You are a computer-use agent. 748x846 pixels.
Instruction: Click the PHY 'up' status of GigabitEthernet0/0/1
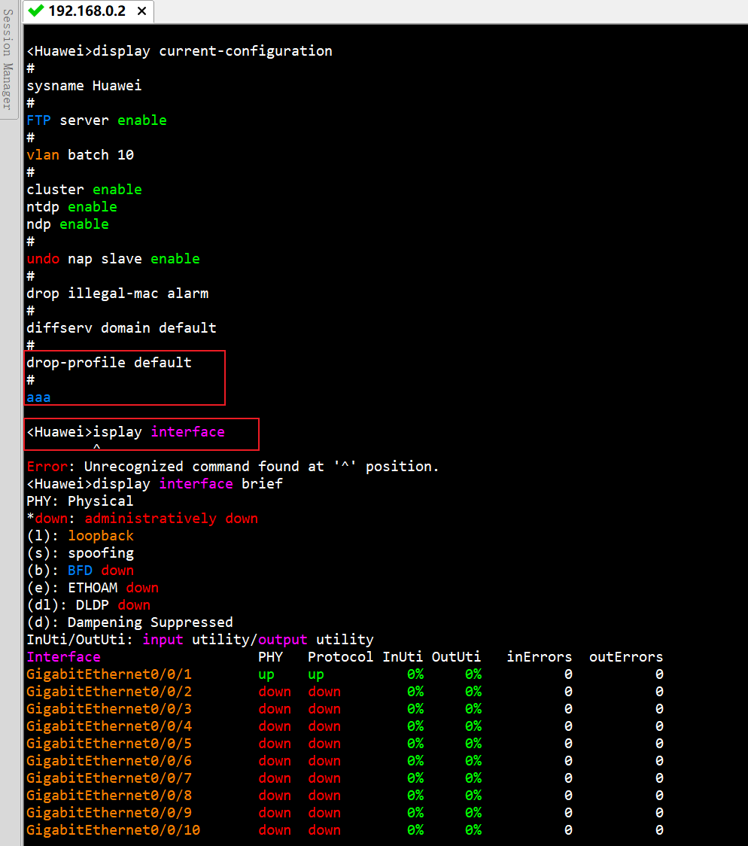pyautogui.click(x=266, y=674)
